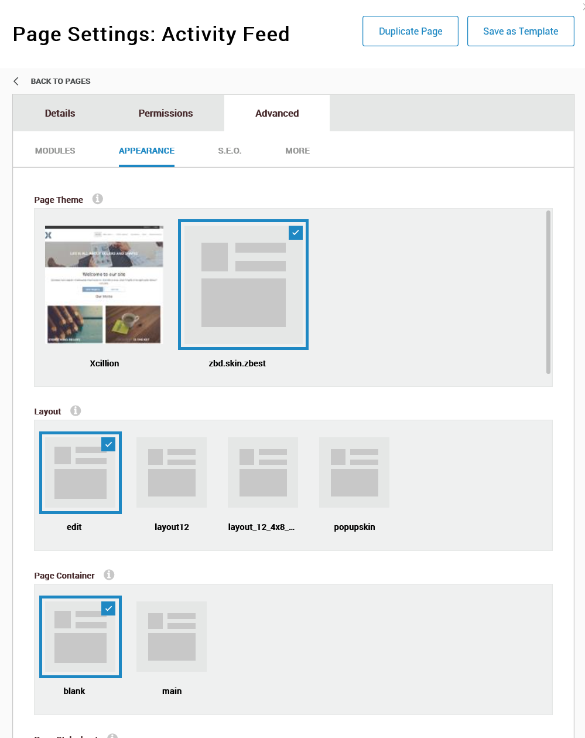Click the main container label text

(x=172, y=691)
